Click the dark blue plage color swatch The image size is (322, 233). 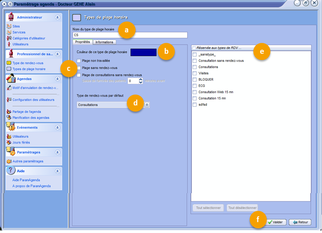143,52
